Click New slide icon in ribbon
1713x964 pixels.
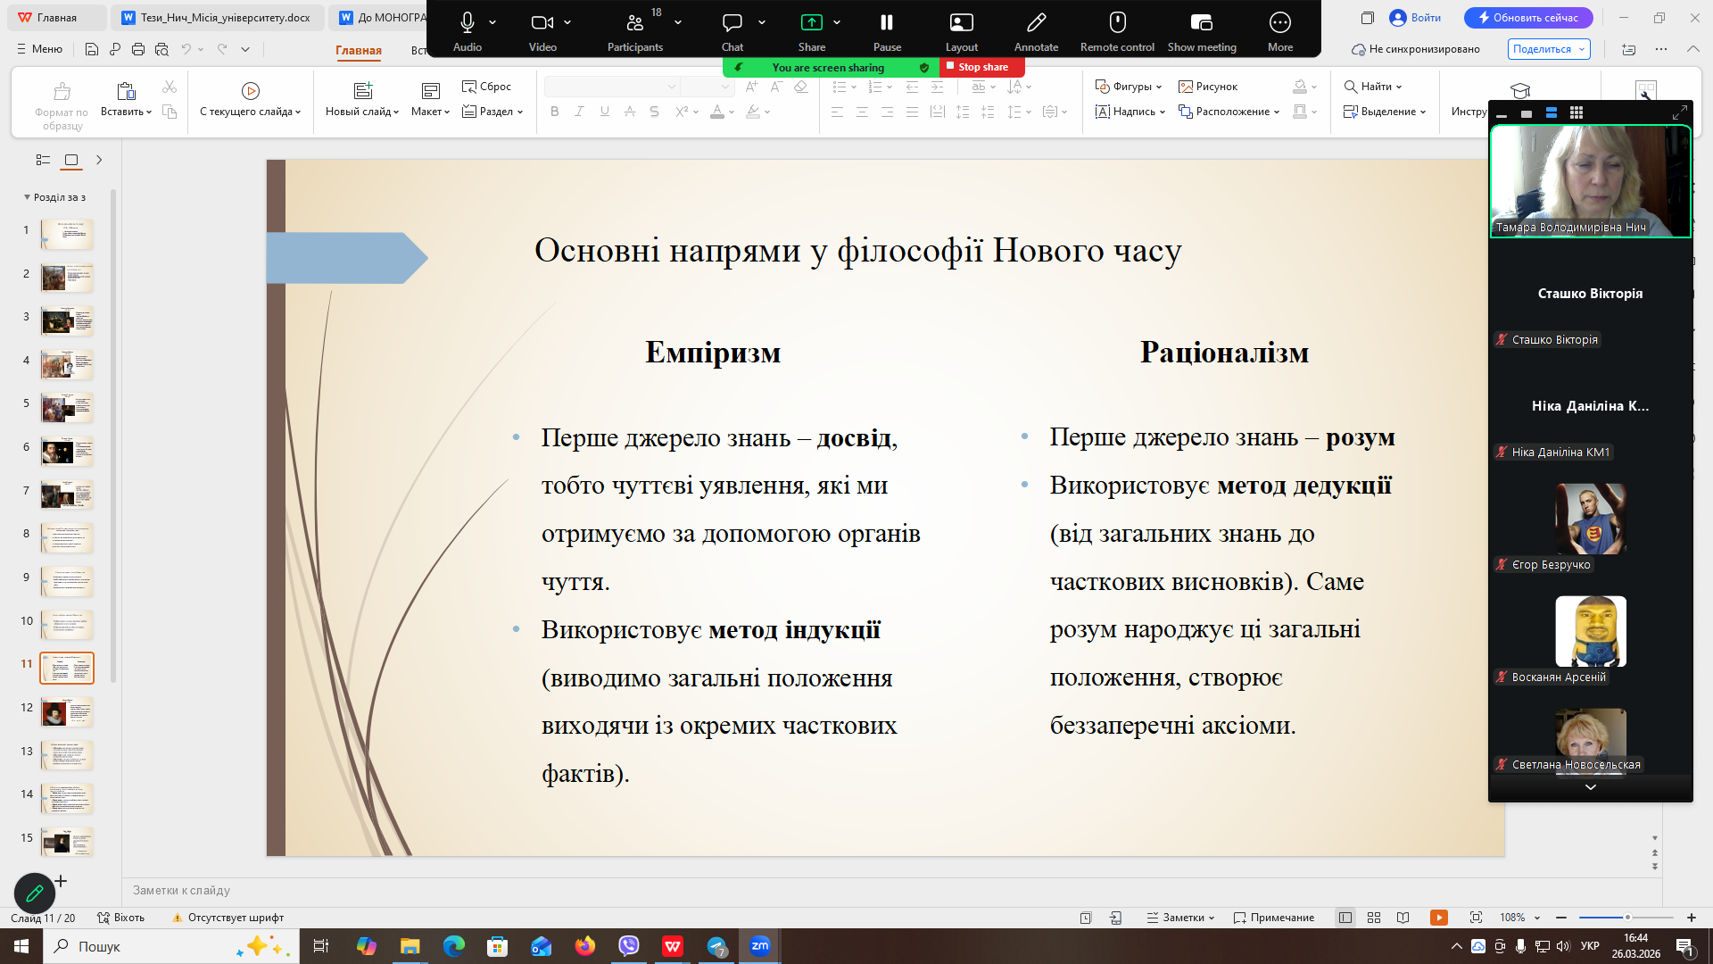coord(362,91)
